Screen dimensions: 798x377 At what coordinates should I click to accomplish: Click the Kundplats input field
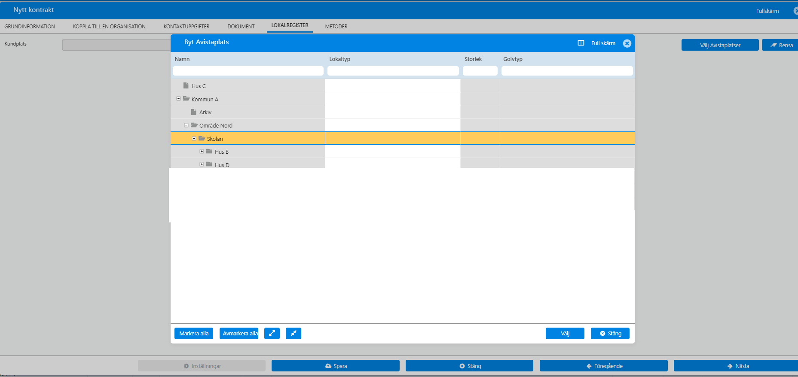click(x=116, y=45)
